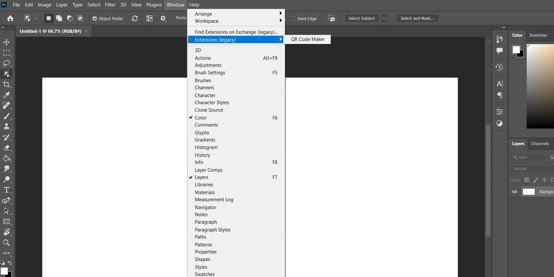Go to the Home screen icon
The width and height of the screenshot is (554, 277).
pos(10,18)
